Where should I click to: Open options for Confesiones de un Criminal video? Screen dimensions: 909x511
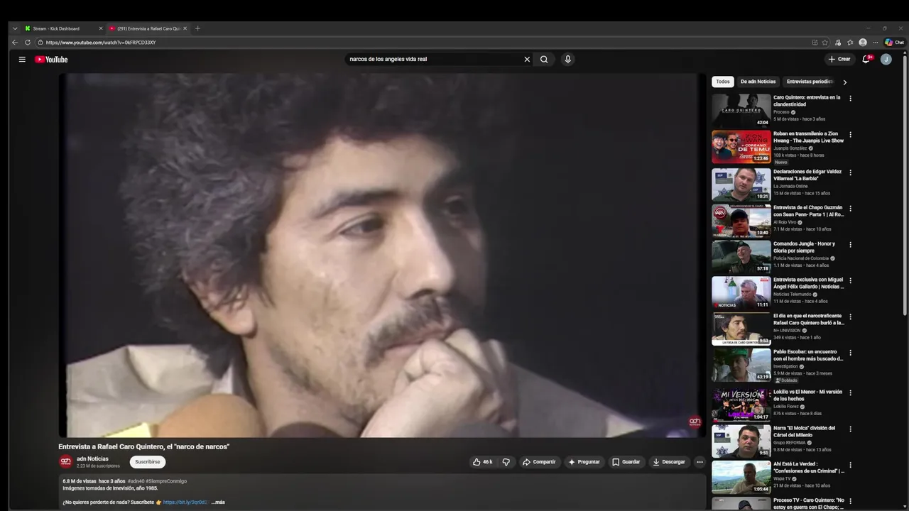850,465
